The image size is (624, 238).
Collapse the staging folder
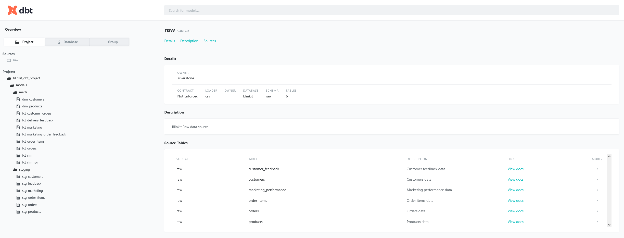[x=15, y=170]
